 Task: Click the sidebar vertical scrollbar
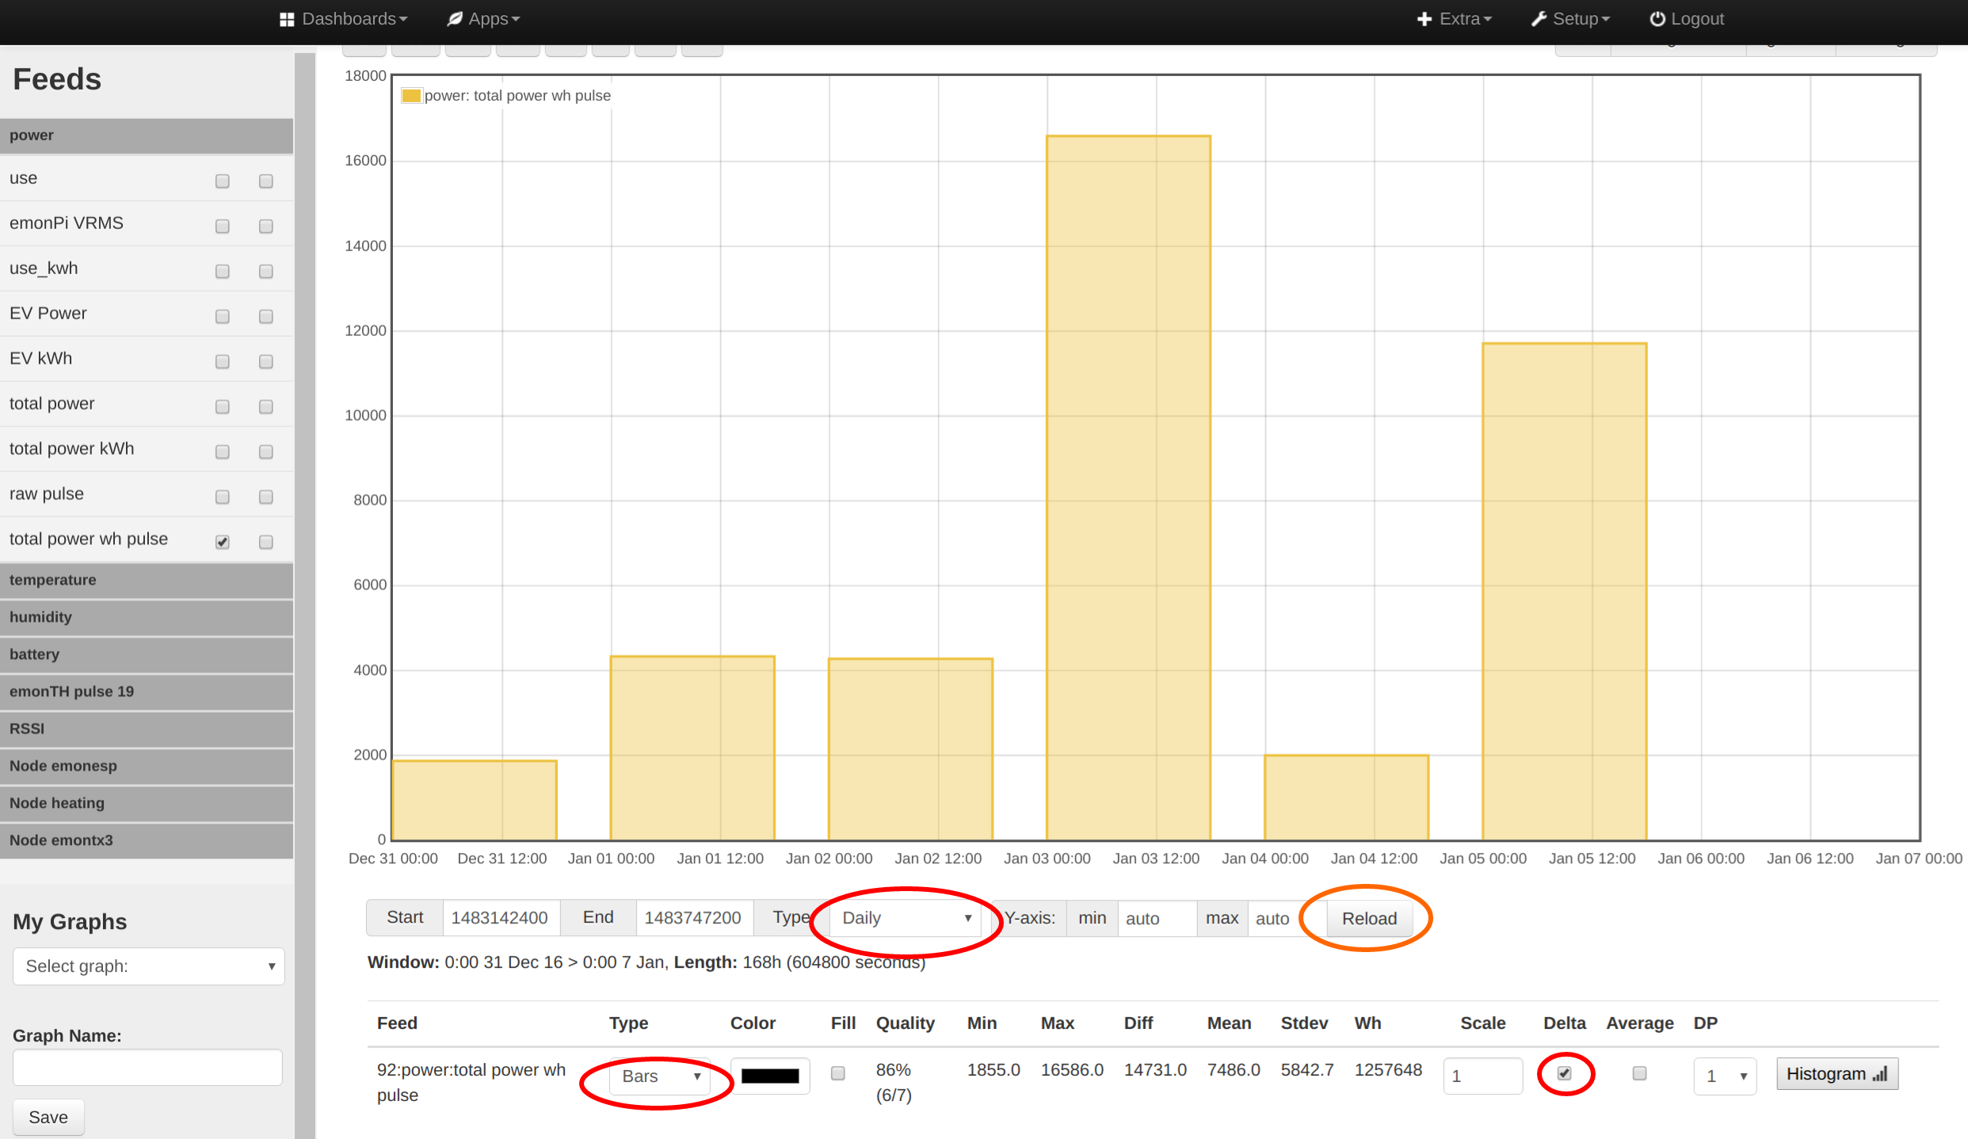click(x=305, y=594)
